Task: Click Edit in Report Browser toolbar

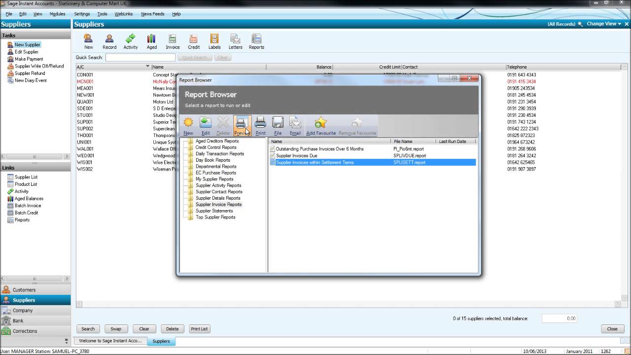Action: pyautogui.click(x=206, y=126)
